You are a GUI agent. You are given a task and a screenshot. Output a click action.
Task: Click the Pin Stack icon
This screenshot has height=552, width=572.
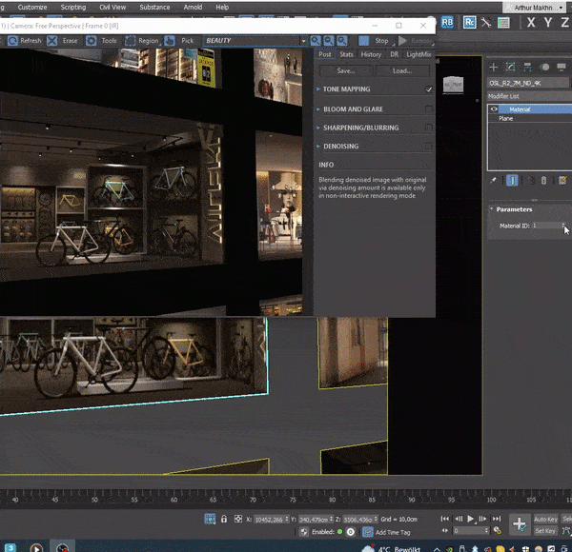click(493, 180)
